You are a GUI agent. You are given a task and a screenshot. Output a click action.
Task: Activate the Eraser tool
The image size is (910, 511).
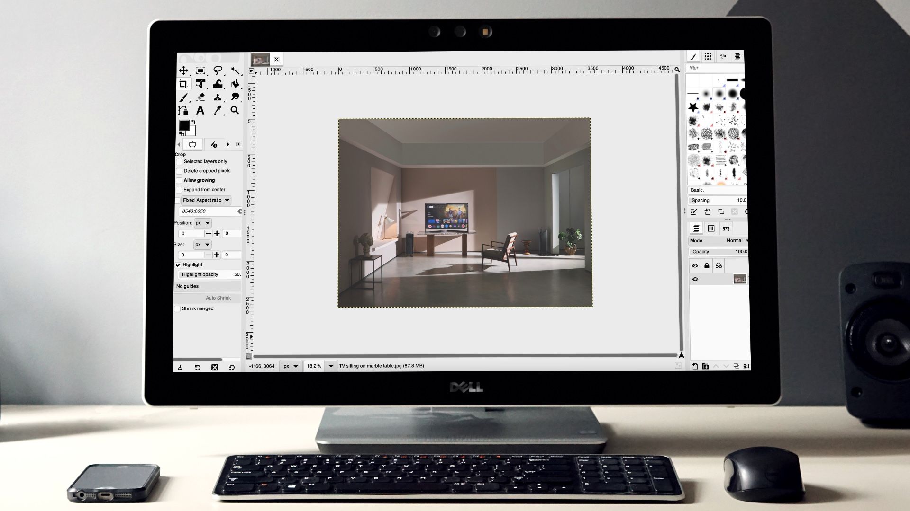pos(200,97)
